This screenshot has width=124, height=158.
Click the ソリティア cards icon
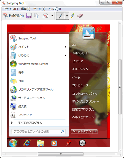pos(13,115)
